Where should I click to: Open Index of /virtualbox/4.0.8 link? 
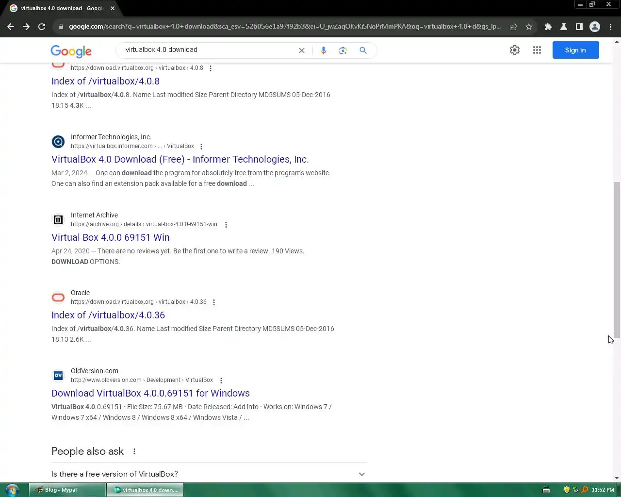(105, 82)
